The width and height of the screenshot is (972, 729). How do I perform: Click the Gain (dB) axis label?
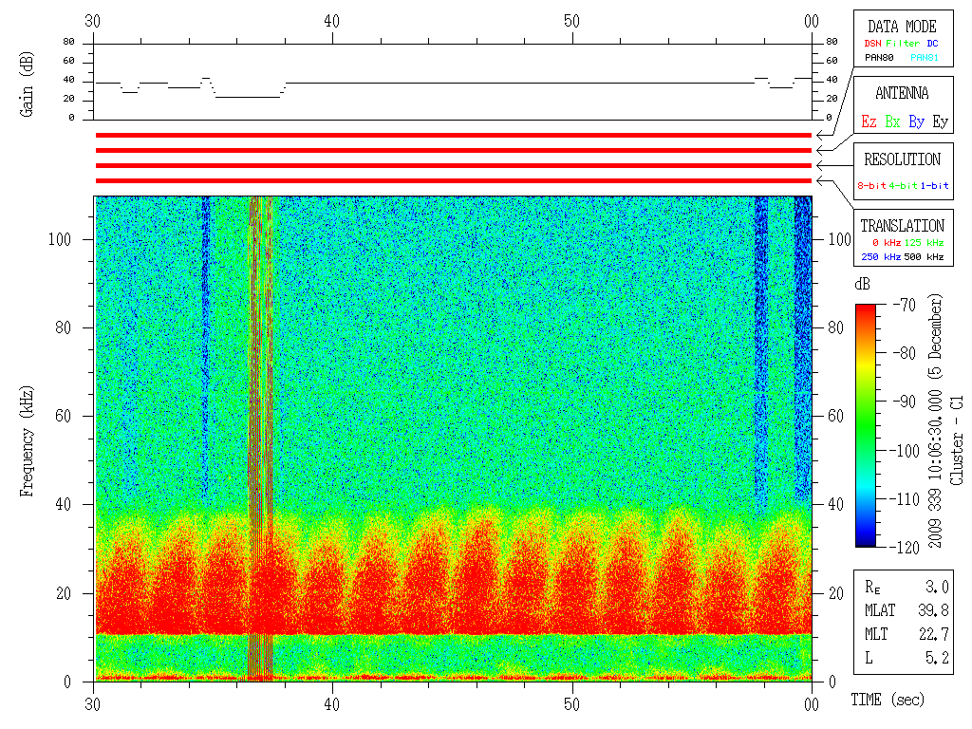click(x=28, y=83)
